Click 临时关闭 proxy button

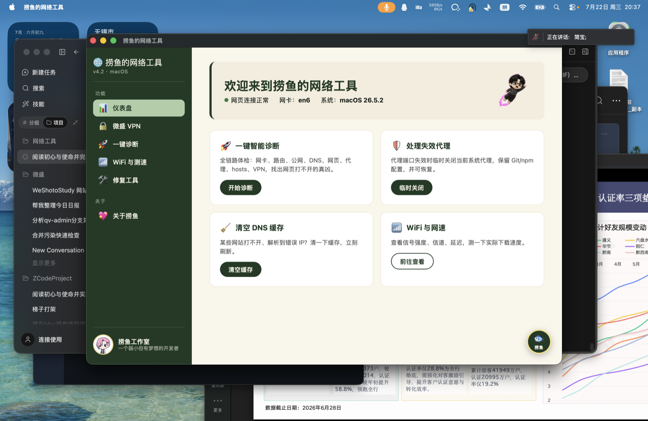411,188
